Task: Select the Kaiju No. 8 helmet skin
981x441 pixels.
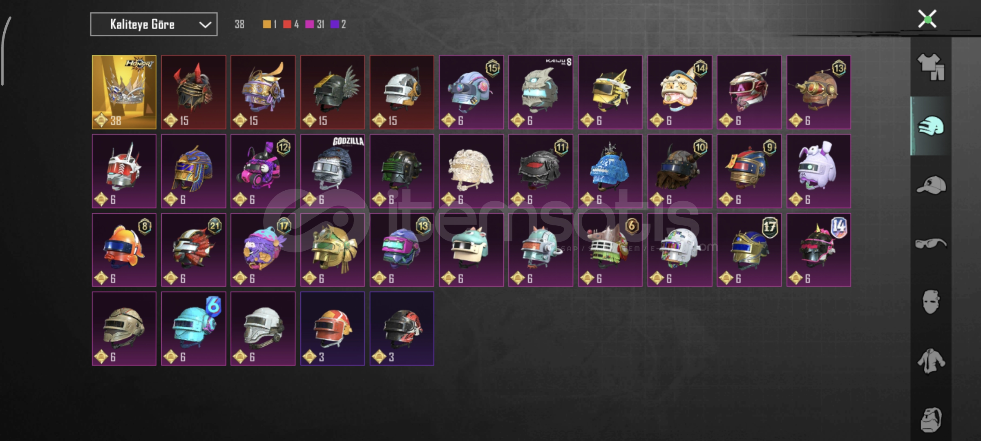Action: [x=541, y=92]
